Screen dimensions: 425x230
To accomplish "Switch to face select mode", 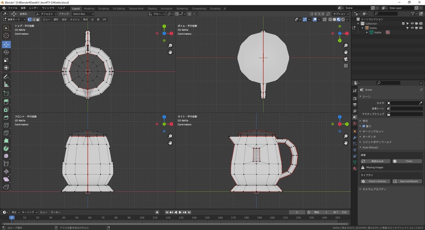I will point(38,19).
